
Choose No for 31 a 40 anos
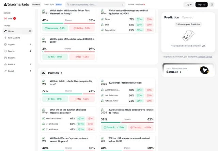(91, 129)
